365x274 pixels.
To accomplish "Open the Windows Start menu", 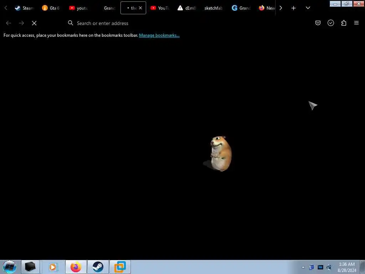I will (10, 267).
